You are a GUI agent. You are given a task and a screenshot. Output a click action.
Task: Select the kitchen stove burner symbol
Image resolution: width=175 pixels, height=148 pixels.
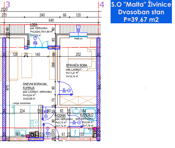click(34, 124)
